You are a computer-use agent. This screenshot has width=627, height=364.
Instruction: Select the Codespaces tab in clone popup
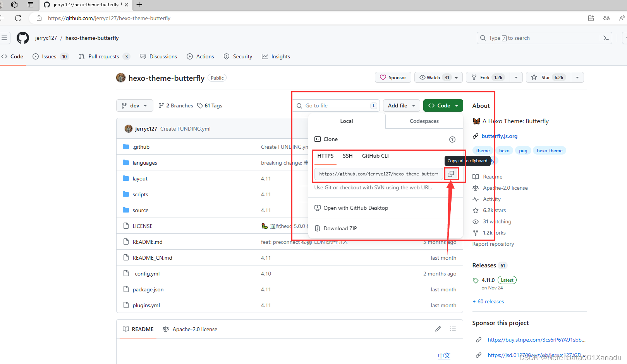pos(424,121)
